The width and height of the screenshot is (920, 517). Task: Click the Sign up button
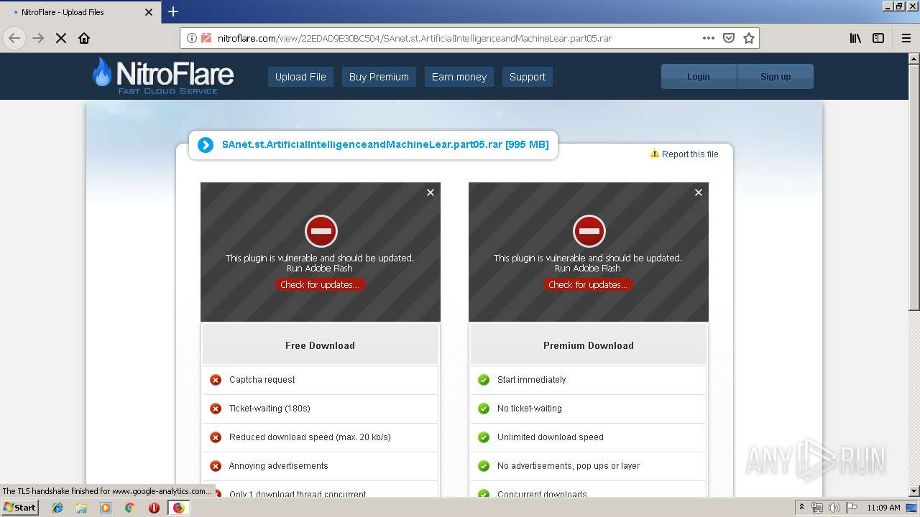click(776, 76)
